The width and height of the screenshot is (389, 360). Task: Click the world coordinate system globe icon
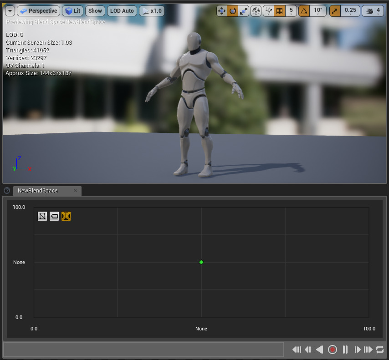(257, 11)
